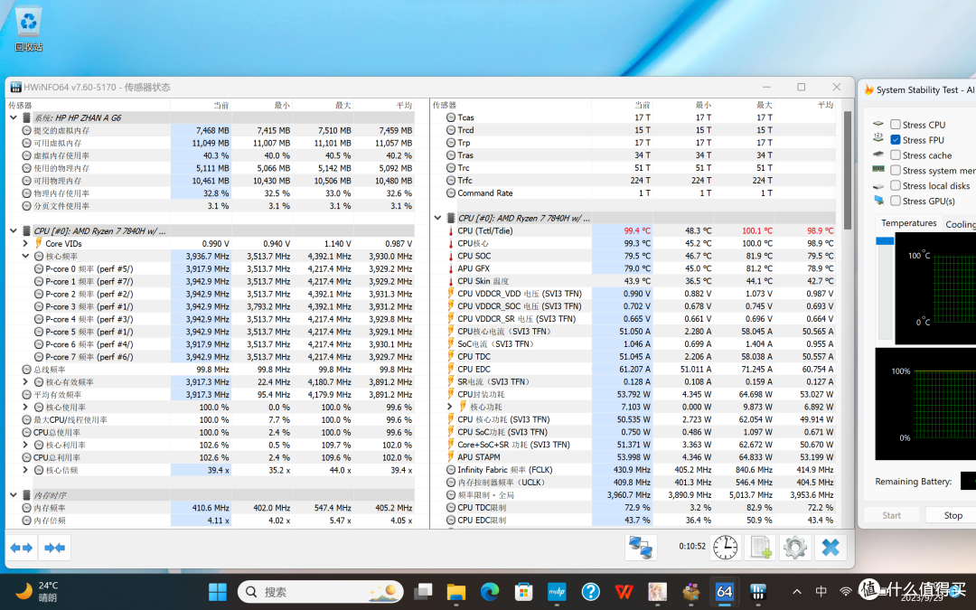Show hidden tray icons chevron
Image resolution: width=976 pixels, height=610 pixels.
(x=797, y=591)
